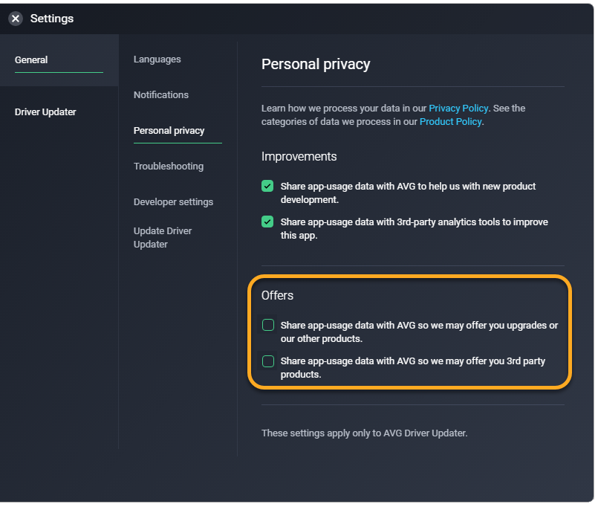Select the General settings category
The image size is (598, 507).
[31, 60]
